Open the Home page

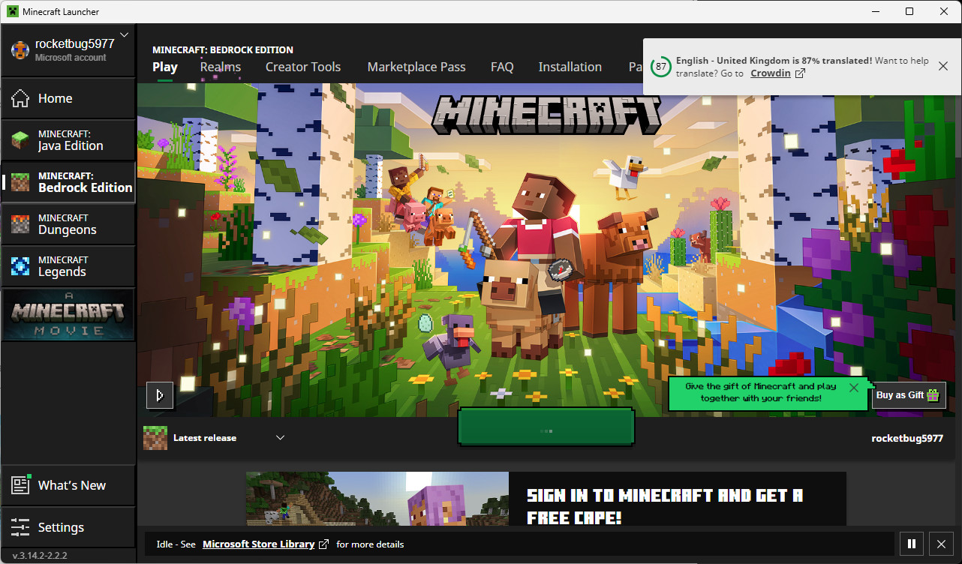[x=68, y=98]
